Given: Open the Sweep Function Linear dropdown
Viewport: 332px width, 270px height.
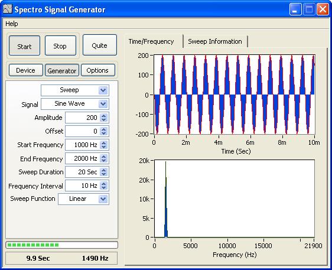Looking at the screenshot, I should point(84,199).
